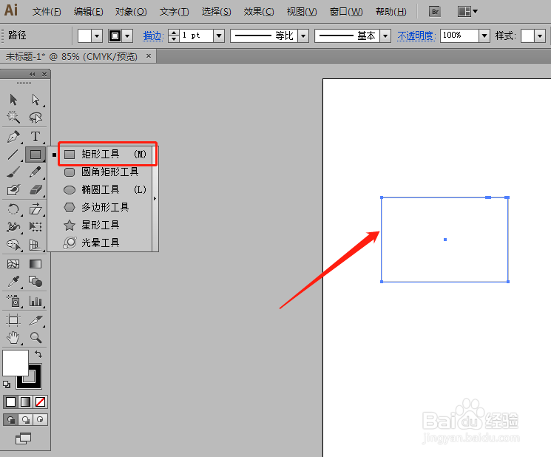Open Adobe Bridge via Br button
The image size is (551, 457).
pyautogui.click(x=435, y=12)
